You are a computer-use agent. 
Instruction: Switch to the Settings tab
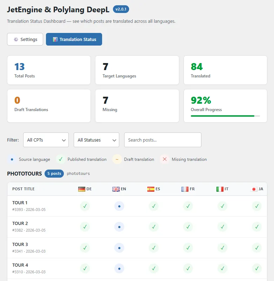[x=25, y=39]
